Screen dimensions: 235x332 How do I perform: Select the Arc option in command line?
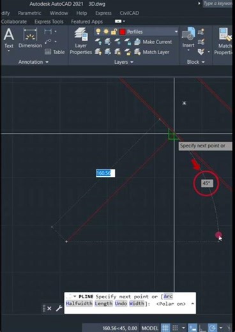click(x=168, y=296)
